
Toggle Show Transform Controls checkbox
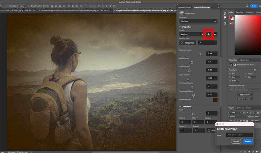(x=29, y=6)
